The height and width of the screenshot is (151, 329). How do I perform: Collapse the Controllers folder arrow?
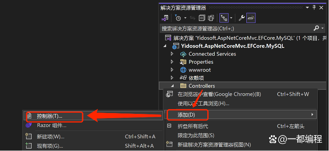(x=172, y=86)
